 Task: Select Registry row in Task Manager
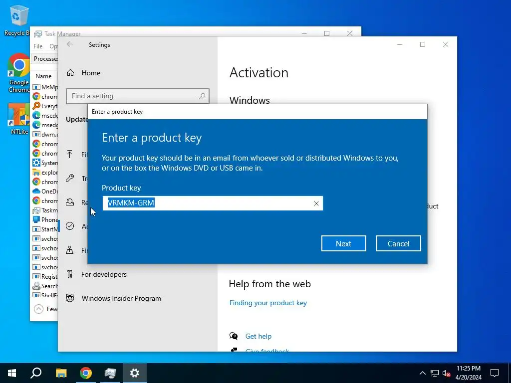(x=45, y=276)
